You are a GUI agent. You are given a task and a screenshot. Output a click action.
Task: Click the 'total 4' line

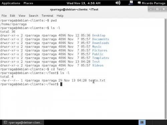(x=7, y=77)
